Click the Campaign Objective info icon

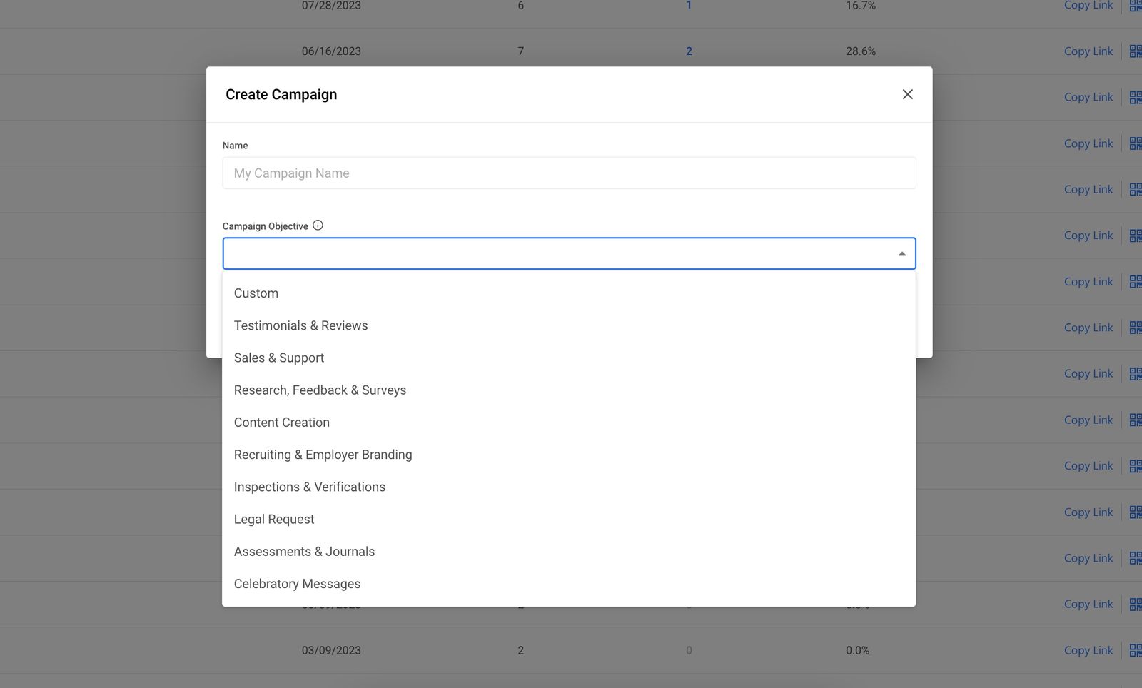tap(318, 225)
